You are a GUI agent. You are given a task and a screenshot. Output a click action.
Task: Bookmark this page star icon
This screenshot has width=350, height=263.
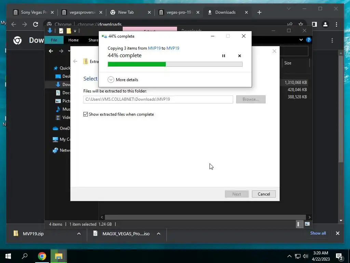tap(301, 24)
